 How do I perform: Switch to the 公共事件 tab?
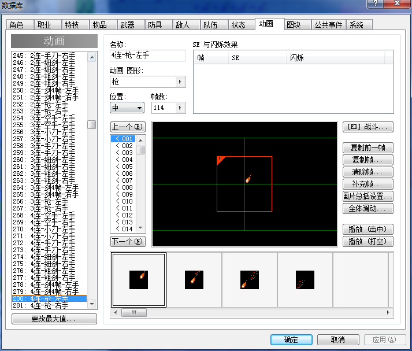tap(329, 25)
